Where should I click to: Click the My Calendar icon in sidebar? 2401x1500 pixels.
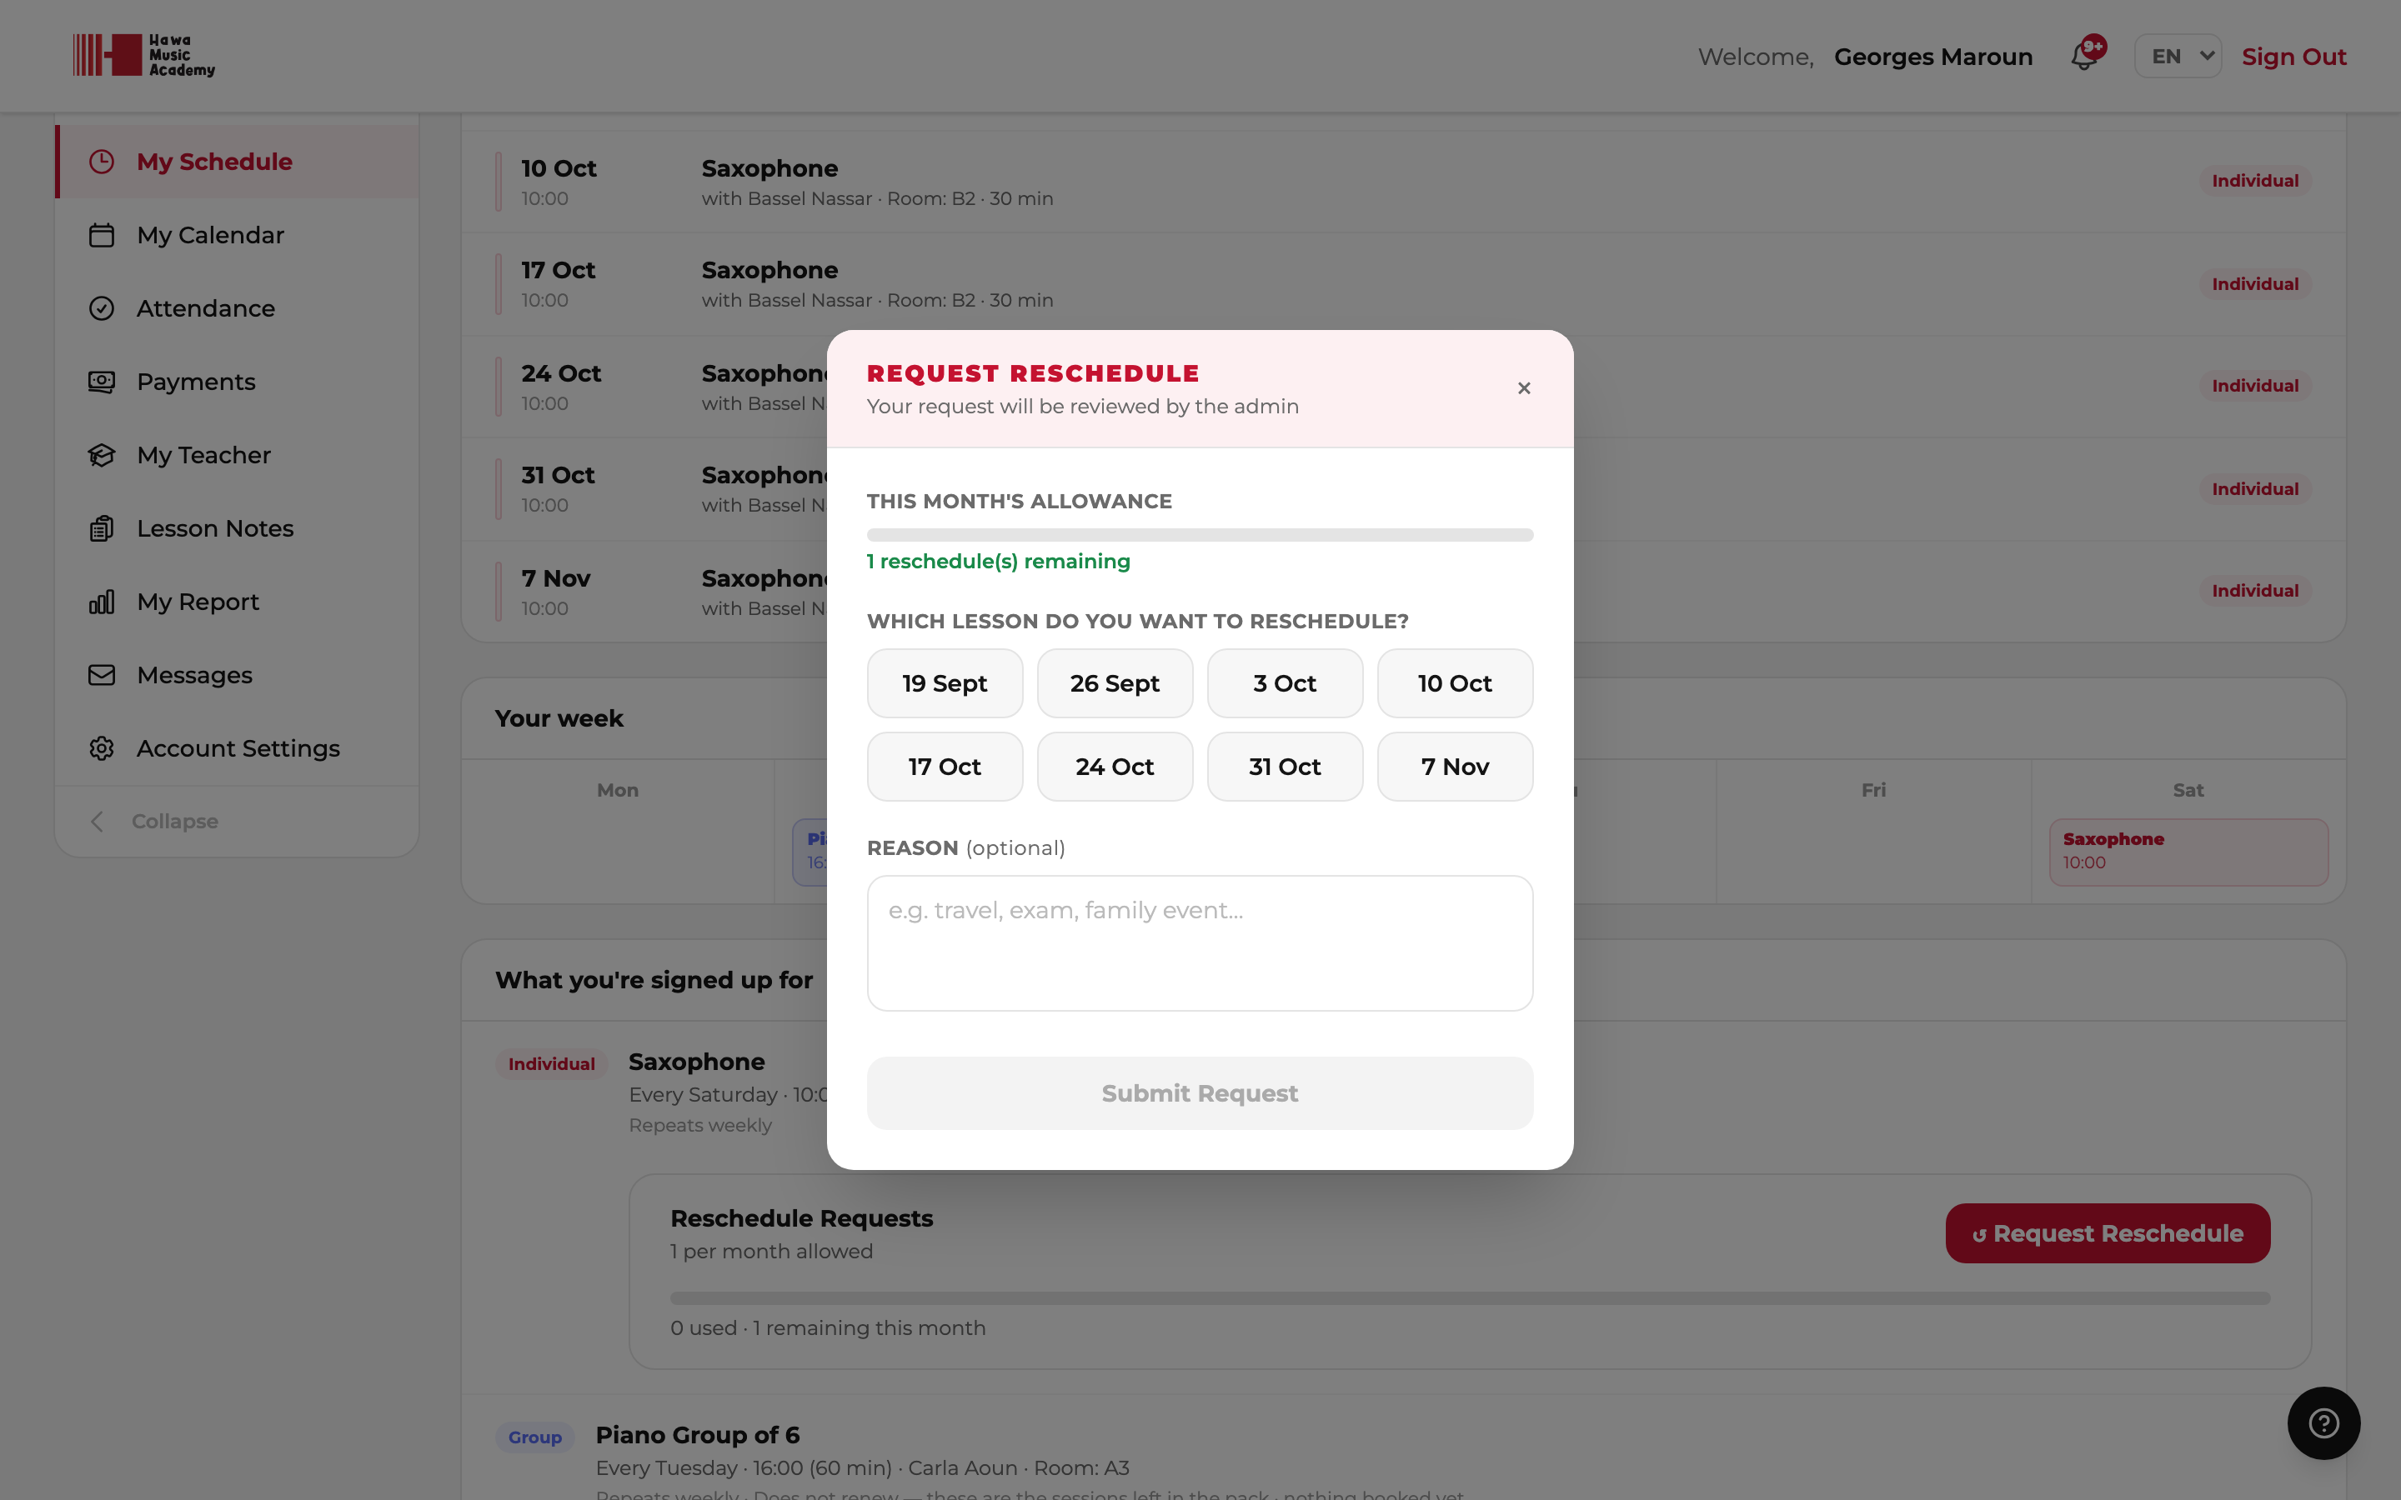(x=101, y=235)
